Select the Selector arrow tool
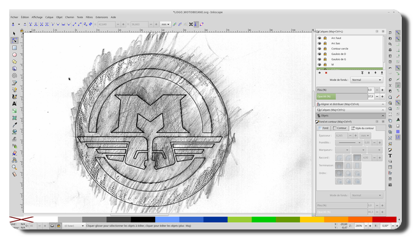Image resolution: width=419 pixels, height=243 pixels. point(15,34)
